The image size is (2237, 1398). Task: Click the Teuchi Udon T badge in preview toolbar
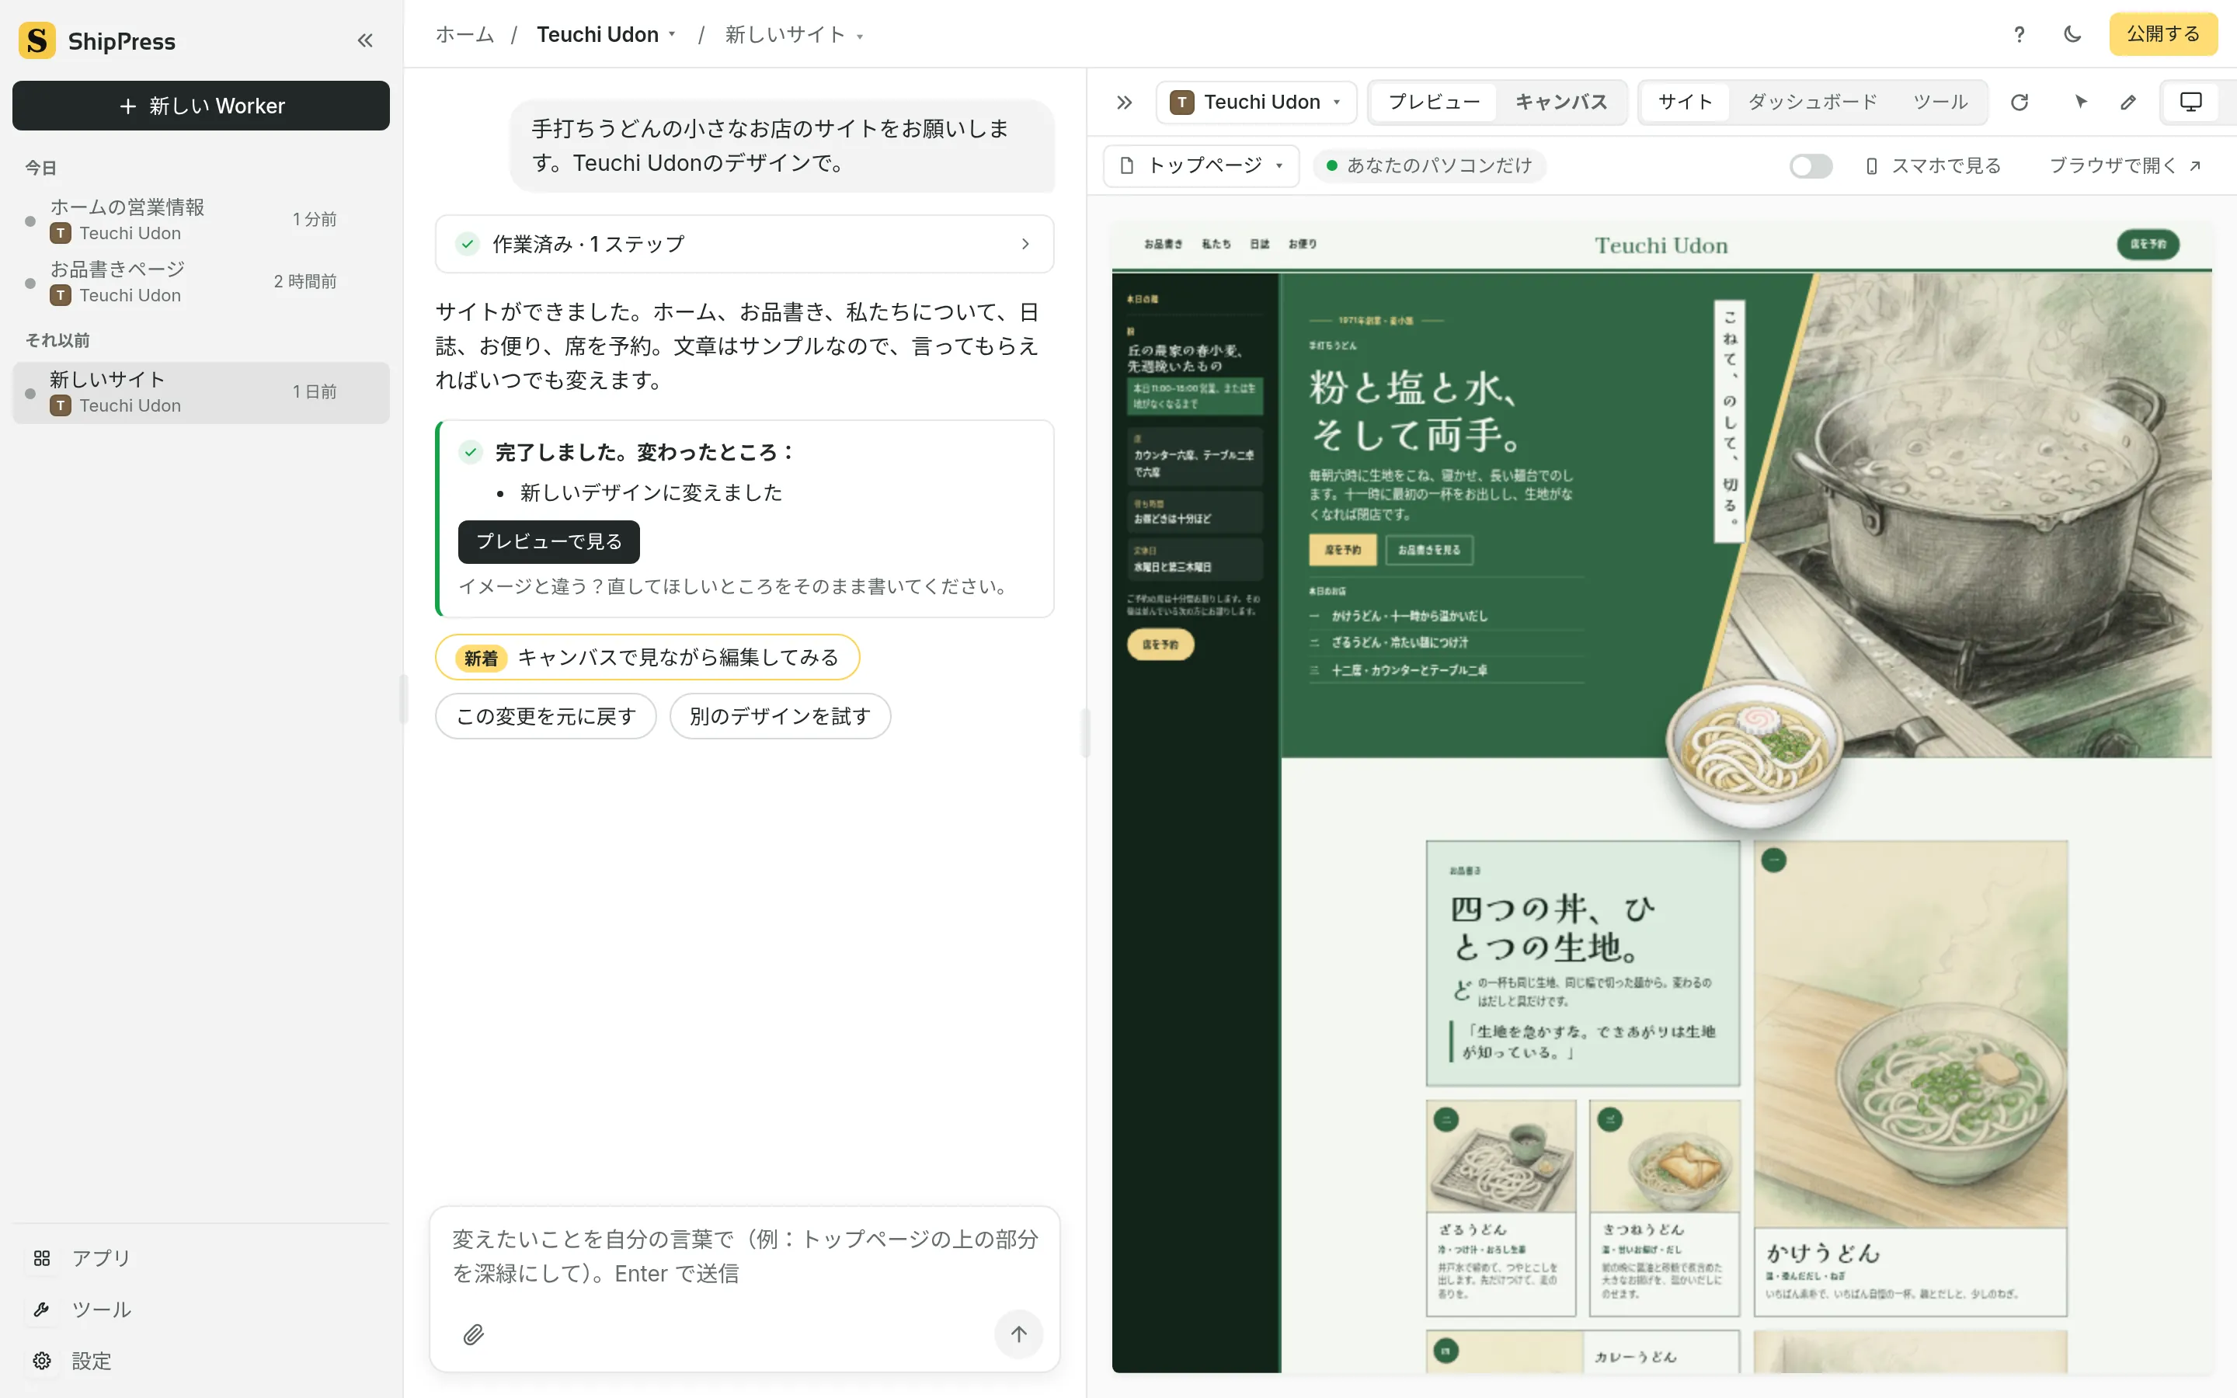pos(1181,102)
